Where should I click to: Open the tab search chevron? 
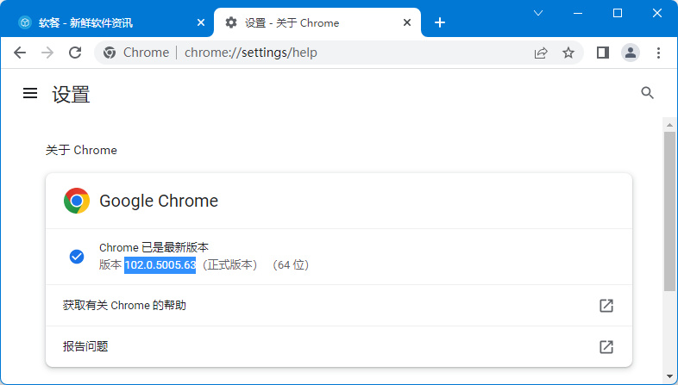pyautogui.click(x=537, y=13)
